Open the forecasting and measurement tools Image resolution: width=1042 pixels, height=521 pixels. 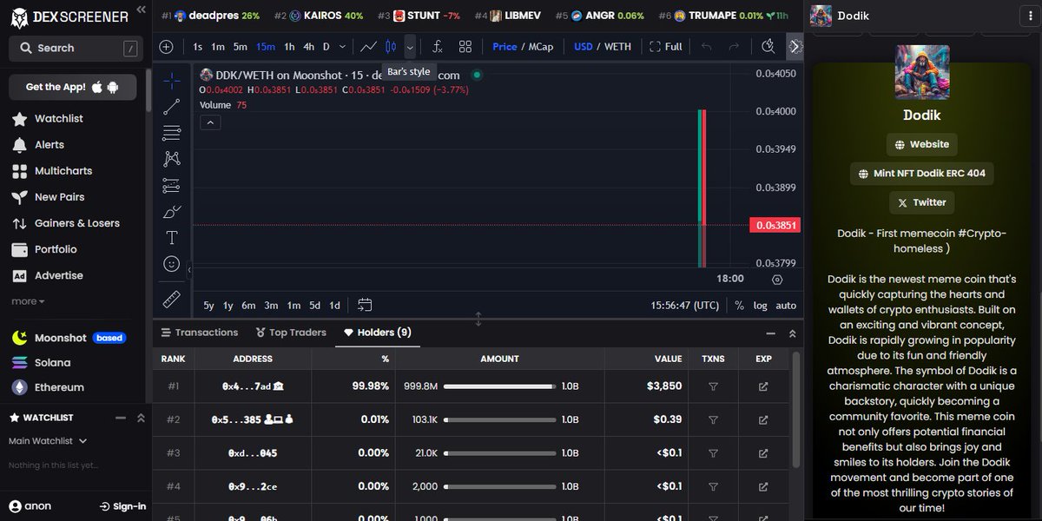pyautogui.click(x=172, y=185)
